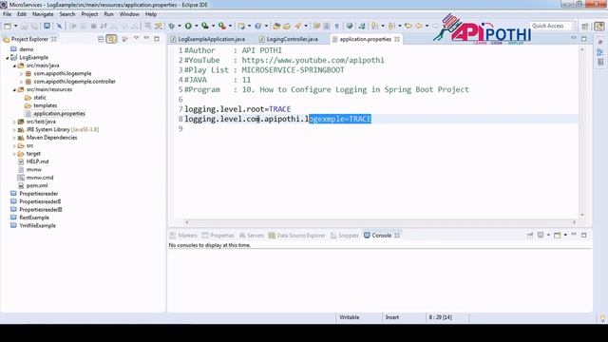Switch to the Properties view tab

coord(218,236)
